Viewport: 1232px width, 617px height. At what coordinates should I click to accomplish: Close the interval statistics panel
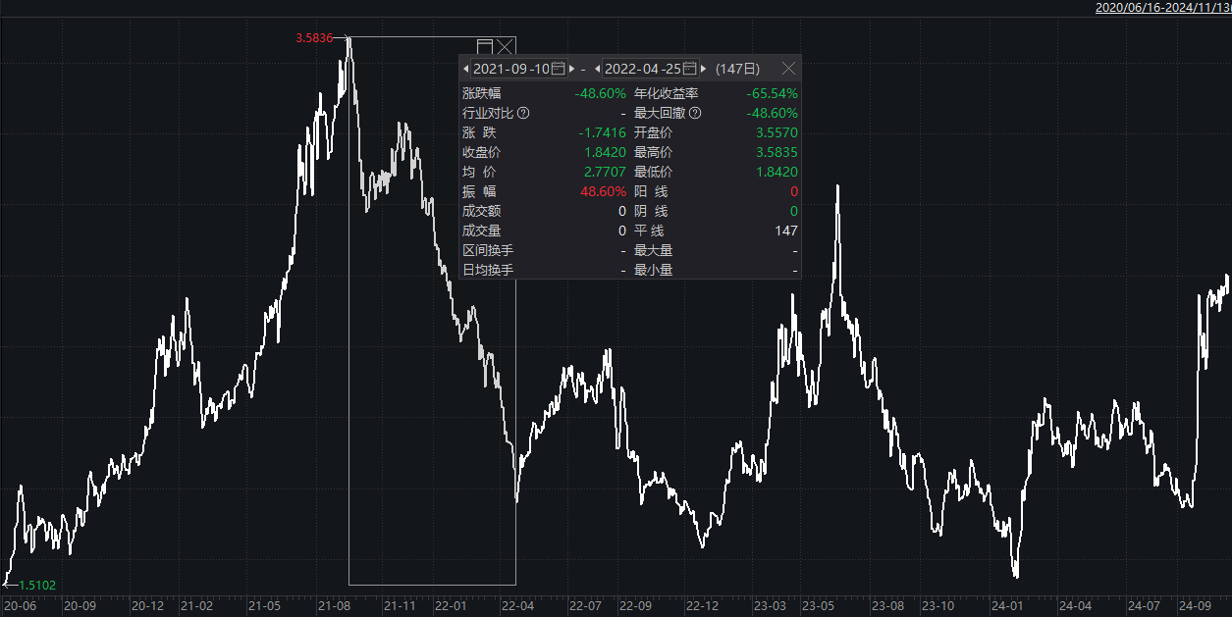pos(788,69)
